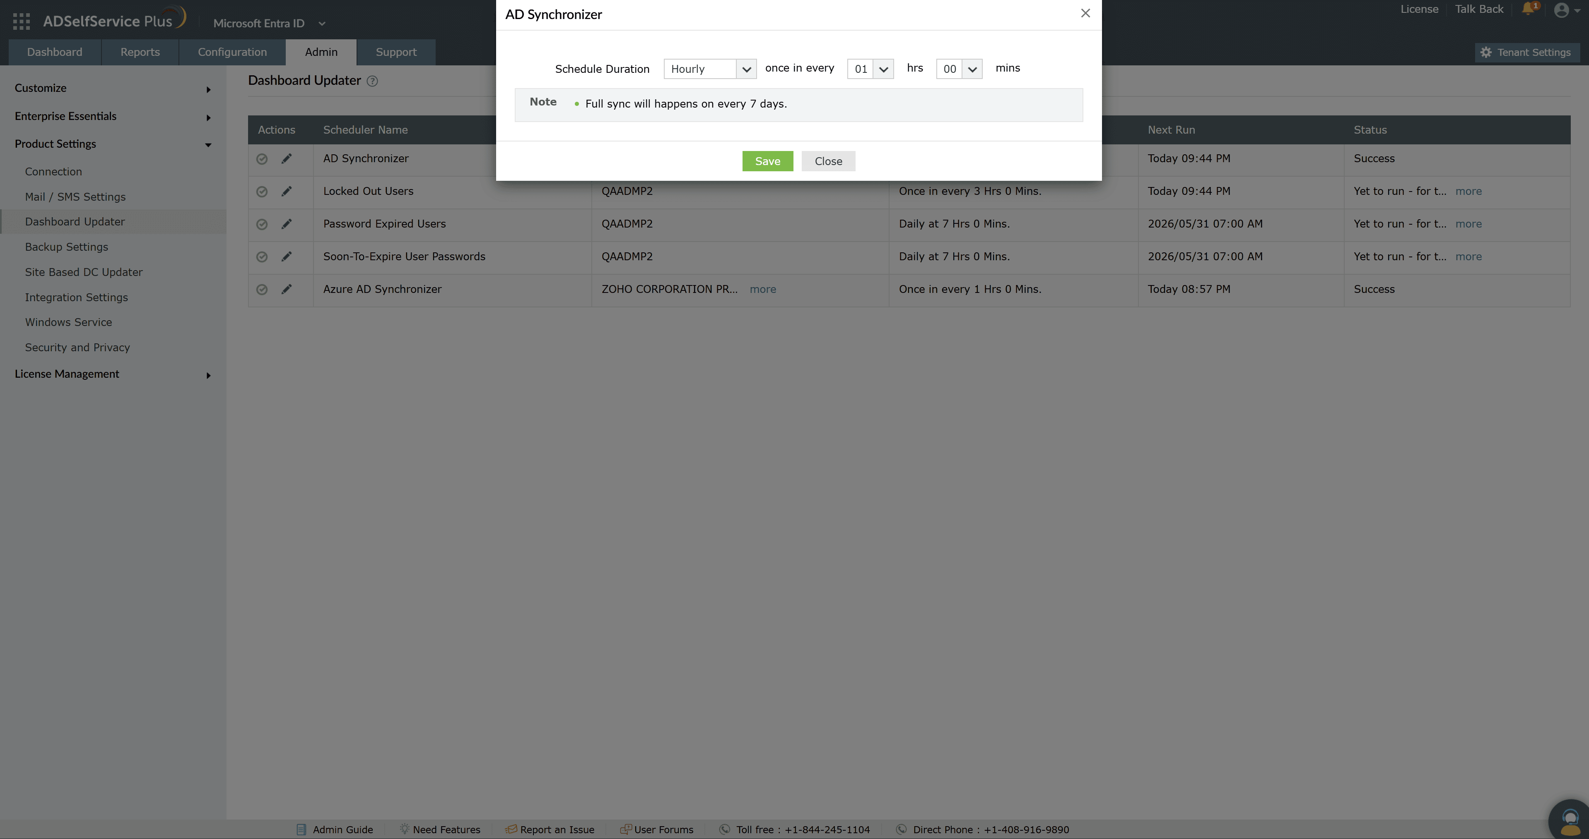Open Security and Privacy settings

(x=77, y=348)
